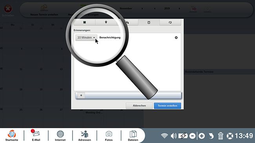Open the trash bin icon
255x143 pixels.
coord(220,136)
